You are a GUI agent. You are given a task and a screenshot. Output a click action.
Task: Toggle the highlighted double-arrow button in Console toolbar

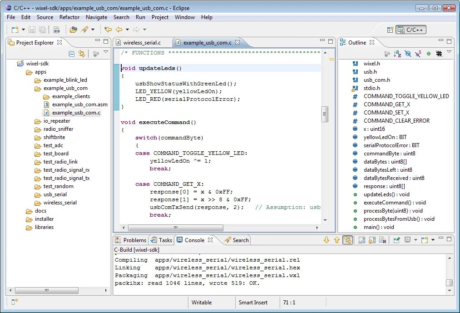(348, 240)
